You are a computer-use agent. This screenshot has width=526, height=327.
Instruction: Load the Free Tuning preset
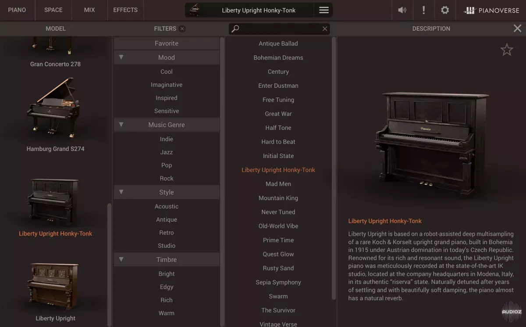coord(278,100)
